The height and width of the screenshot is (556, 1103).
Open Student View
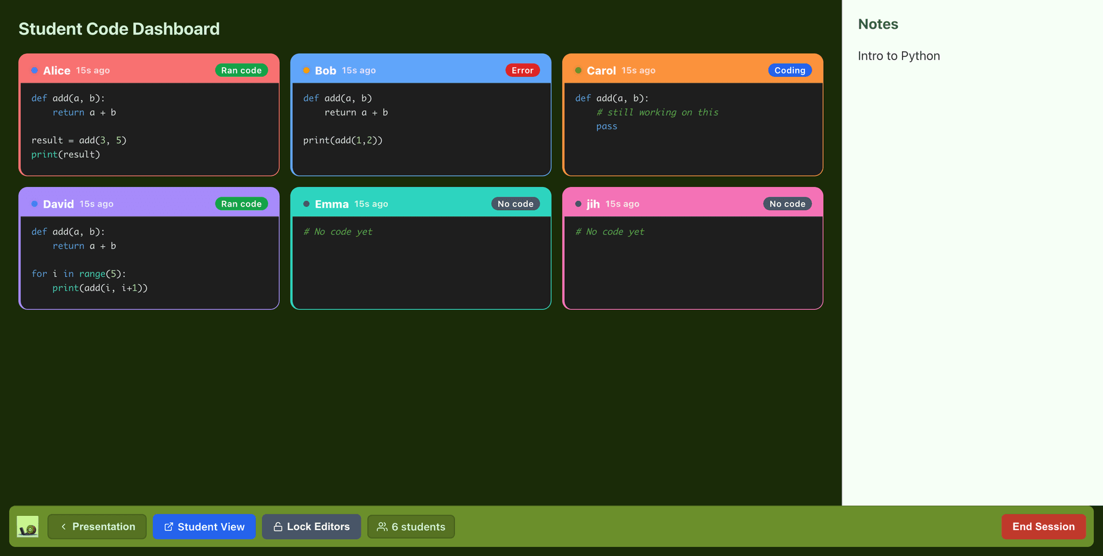coord(204,526)
